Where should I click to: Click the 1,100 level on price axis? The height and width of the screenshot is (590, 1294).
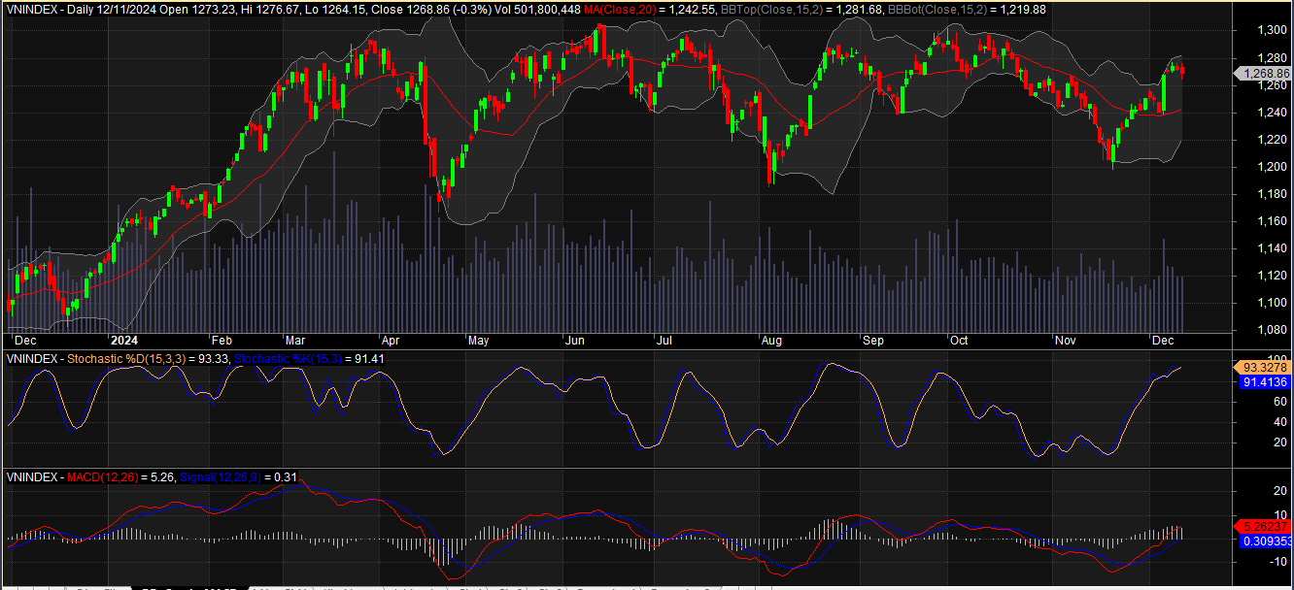pyautogui.click(x=1258, y=303)
